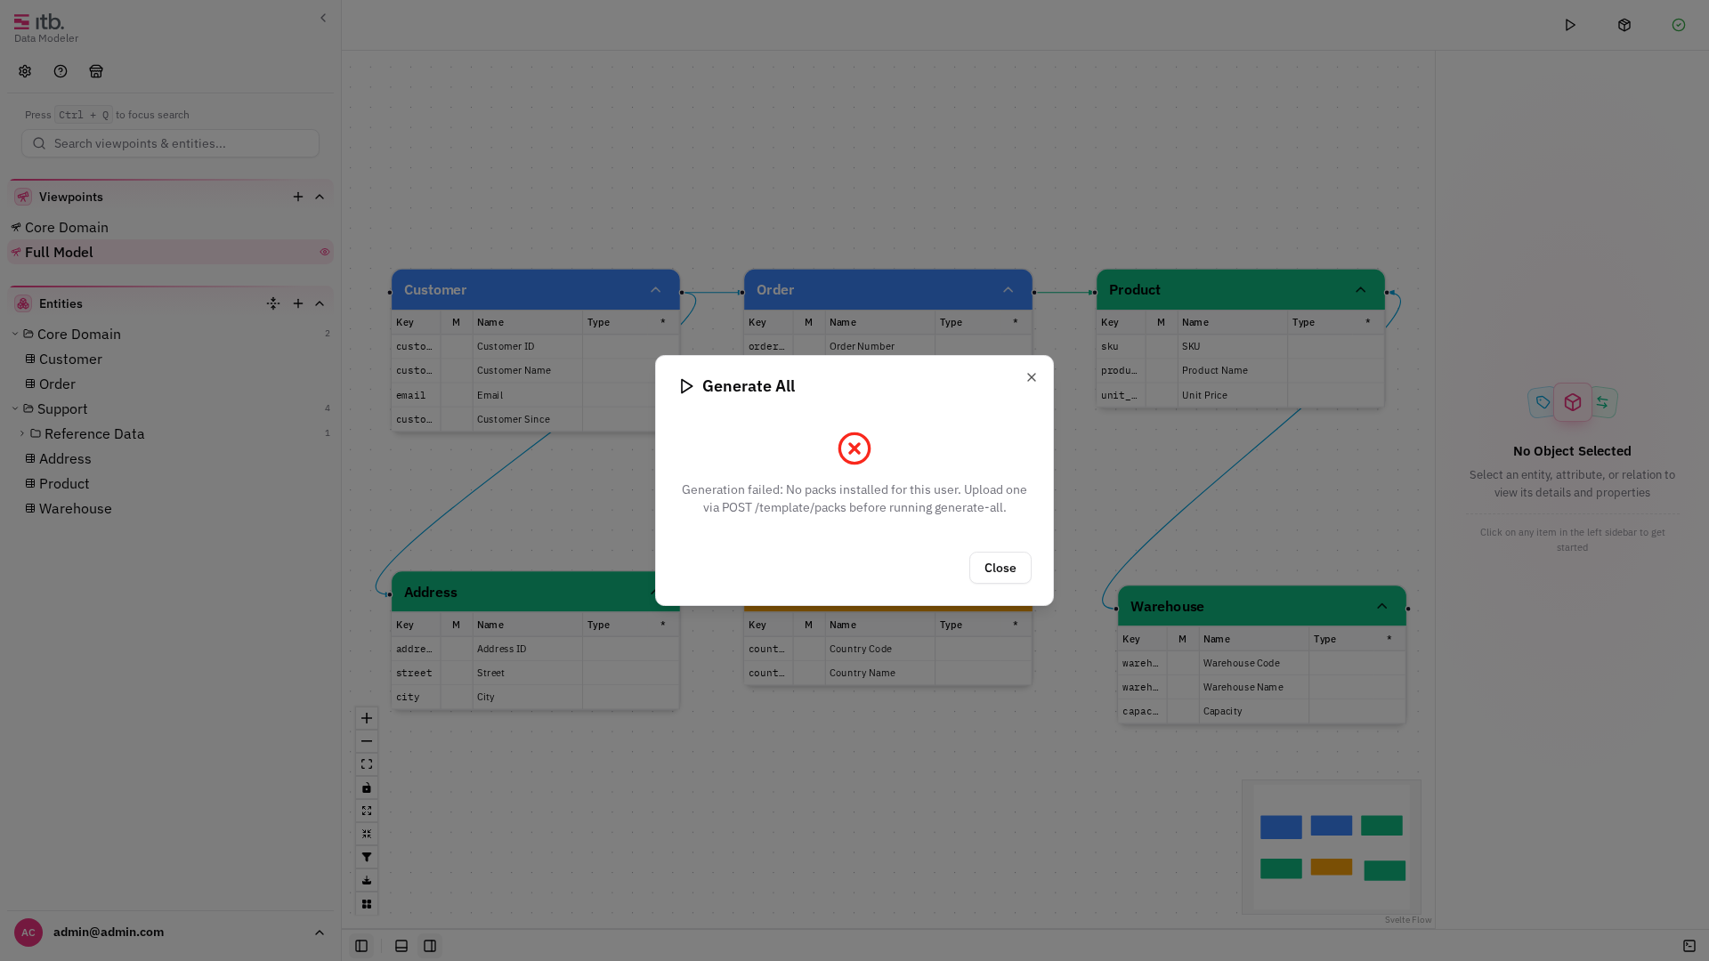The width and height of the screenshot is (1709, 961).
Task: Toggle the bottom panel layout button
Action: coord(401,946)
